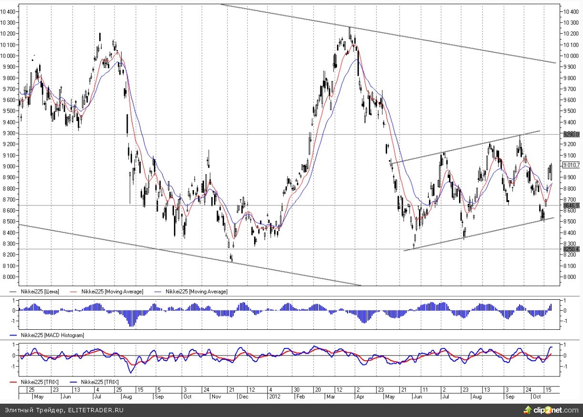Click the 9290.09 price level marker

571,134
